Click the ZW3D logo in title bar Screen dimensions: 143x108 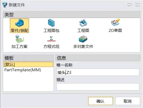pos(5,5)
